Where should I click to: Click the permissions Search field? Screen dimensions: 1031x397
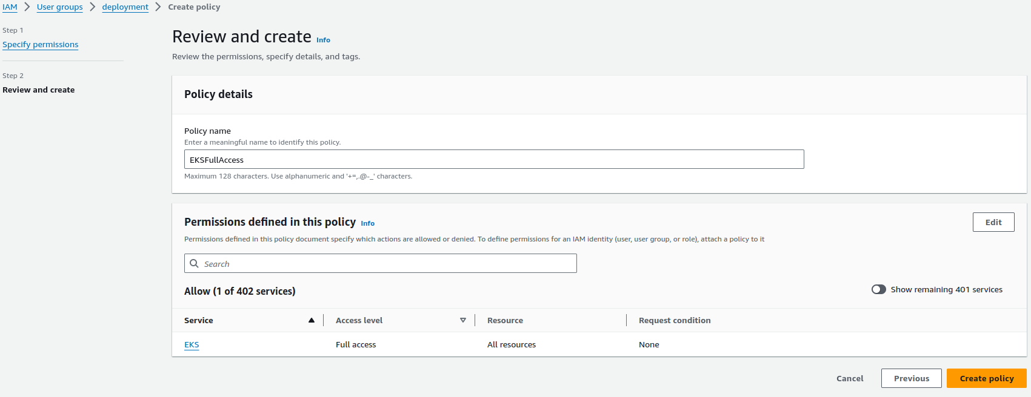click(388, 264)
